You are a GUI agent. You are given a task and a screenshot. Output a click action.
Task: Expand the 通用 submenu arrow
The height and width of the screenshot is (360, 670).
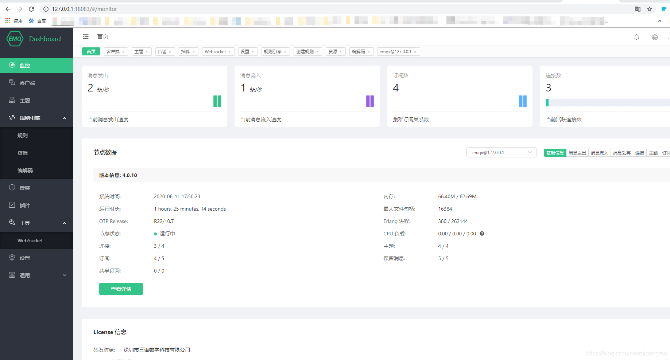pyautogui.click(x=65, y=275)
